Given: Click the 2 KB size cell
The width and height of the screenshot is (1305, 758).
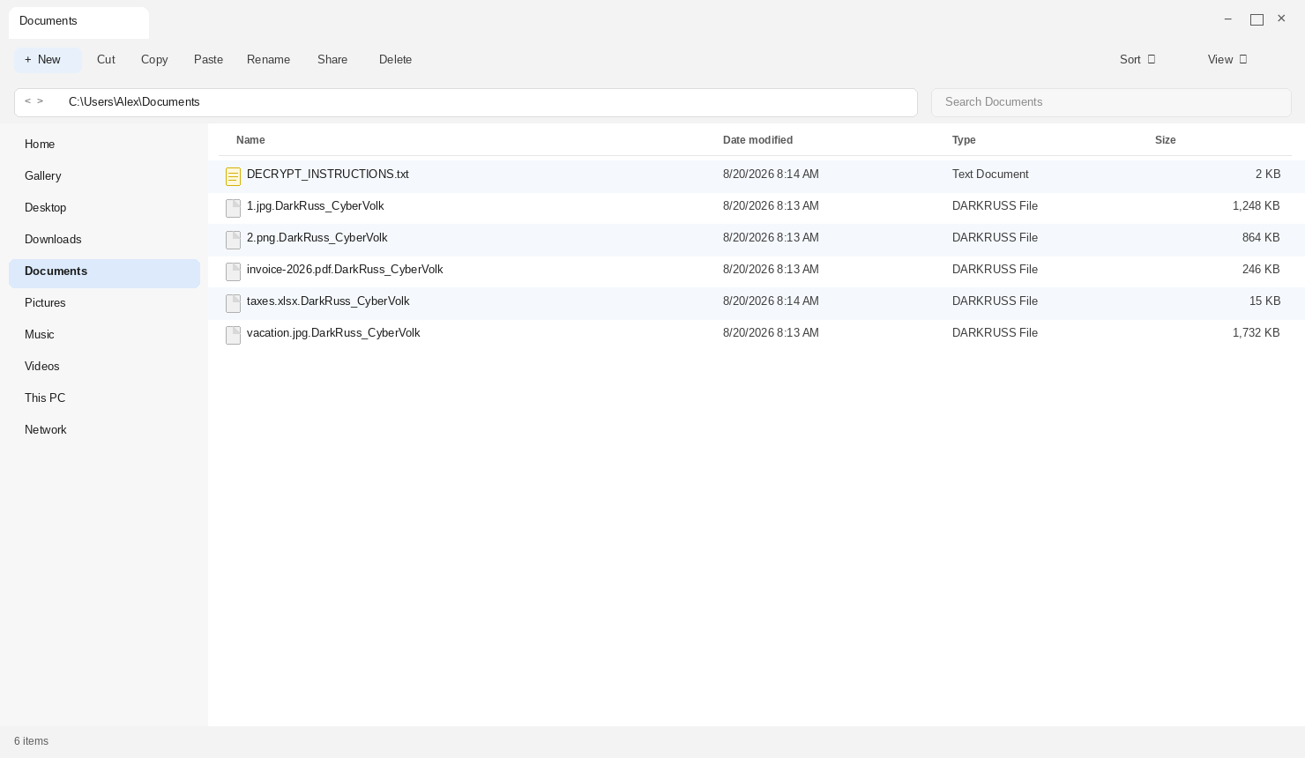Looking at the screenshot, I should 1268,175.
